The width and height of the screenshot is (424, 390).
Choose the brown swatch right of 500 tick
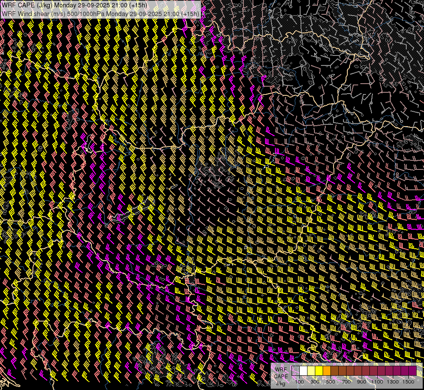click(x=334, y=370)
